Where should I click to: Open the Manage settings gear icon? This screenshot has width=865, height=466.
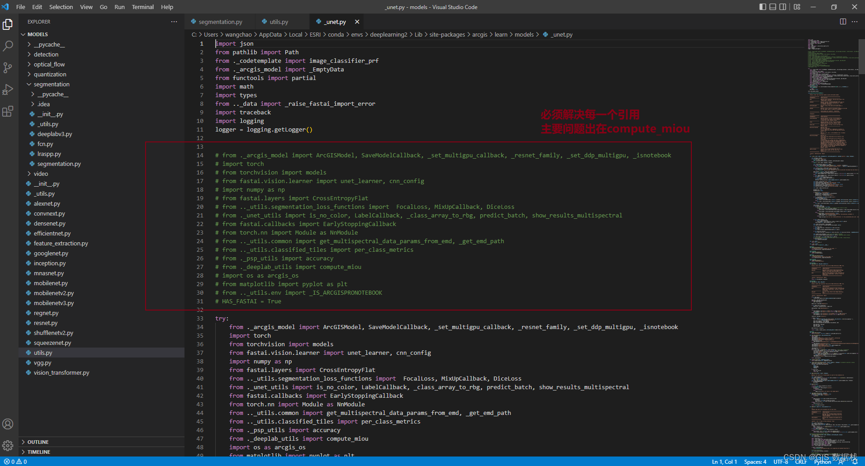pyautogui.click(x=8, y=446)
